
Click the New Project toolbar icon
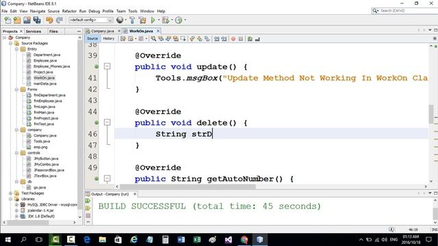(17, 20)
